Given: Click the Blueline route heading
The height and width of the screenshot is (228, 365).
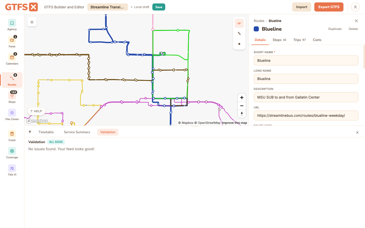Looking at the screenshot, I should tap(272, 29).
